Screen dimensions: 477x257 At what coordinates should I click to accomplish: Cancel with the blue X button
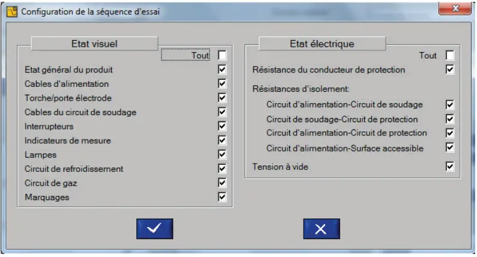322,228
